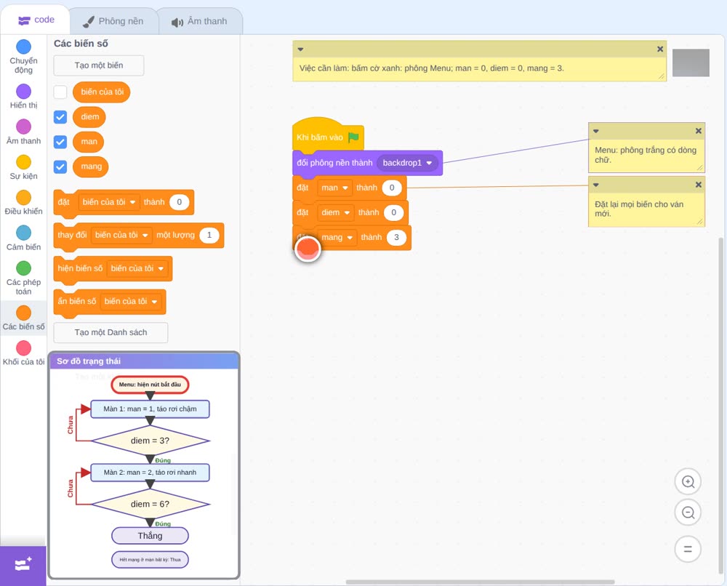The width and height of the screenshot is (727, 586).
Task: Open the mang variable dropdown in script
Action: tap(337, 237)
